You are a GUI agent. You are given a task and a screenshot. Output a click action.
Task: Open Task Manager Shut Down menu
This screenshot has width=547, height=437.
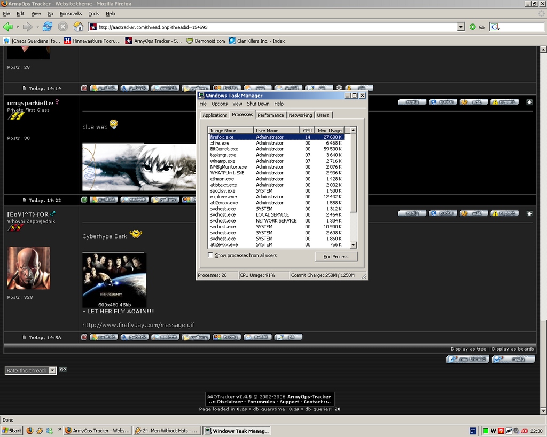point(258,104)
